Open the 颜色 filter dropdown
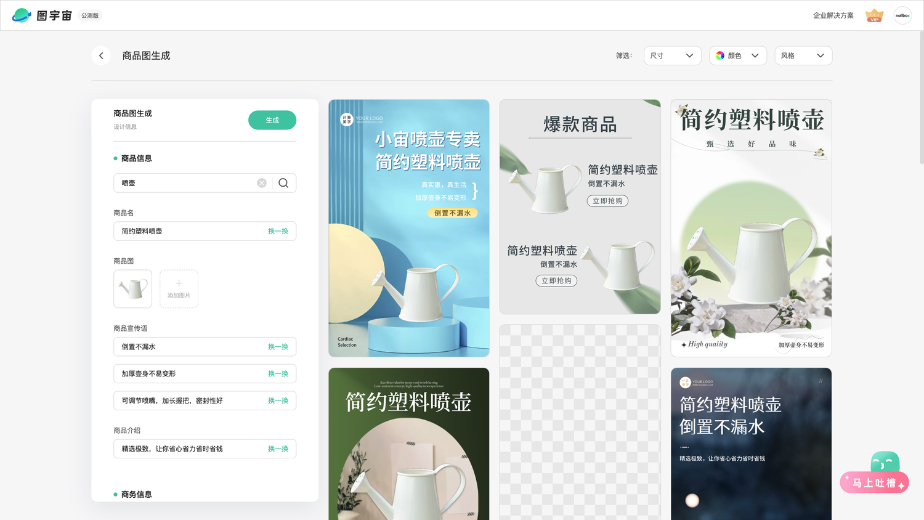 (x=738, y=55)
